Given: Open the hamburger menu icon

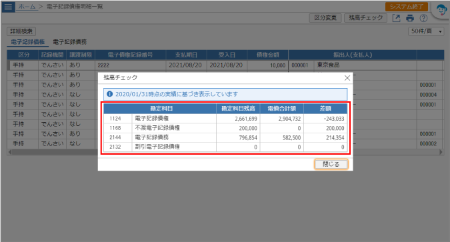Looking at the screenshot, I should tap(8, 7).
